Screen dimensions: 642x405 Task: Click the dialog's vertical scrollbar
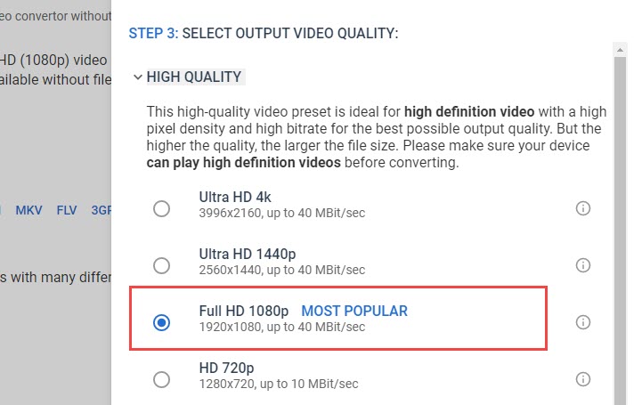(x=619, y=223)
